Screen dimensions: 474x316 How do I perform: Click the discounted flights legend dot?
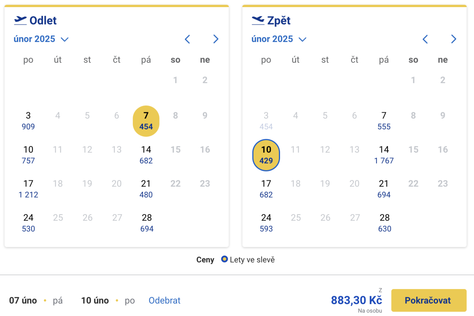point(224,260)
